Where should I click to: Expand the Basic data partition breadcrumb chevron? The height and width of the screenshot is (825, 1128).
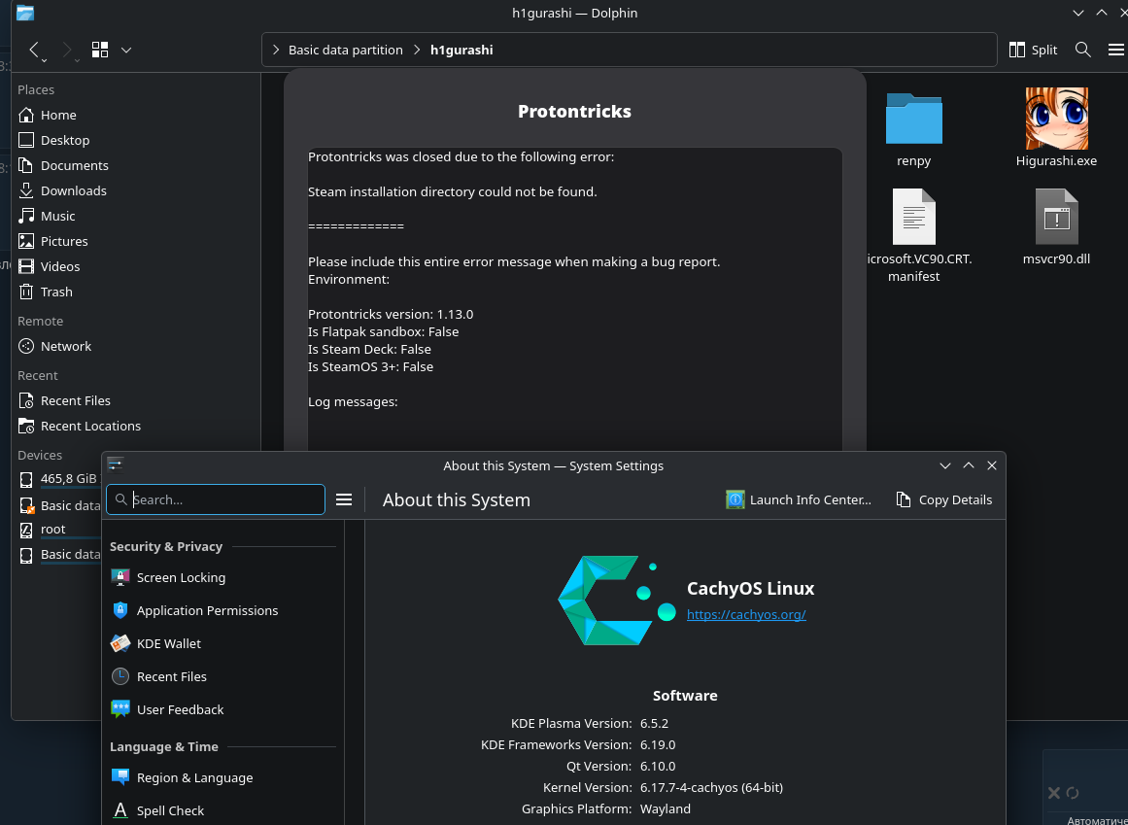point(277,50)
